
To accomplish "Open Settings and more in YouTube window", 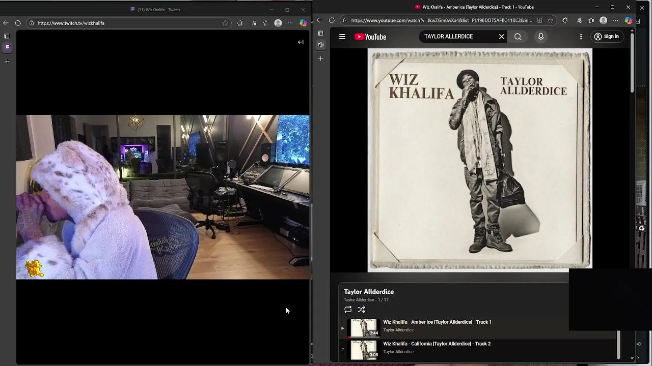I will (x=616, y=20).
